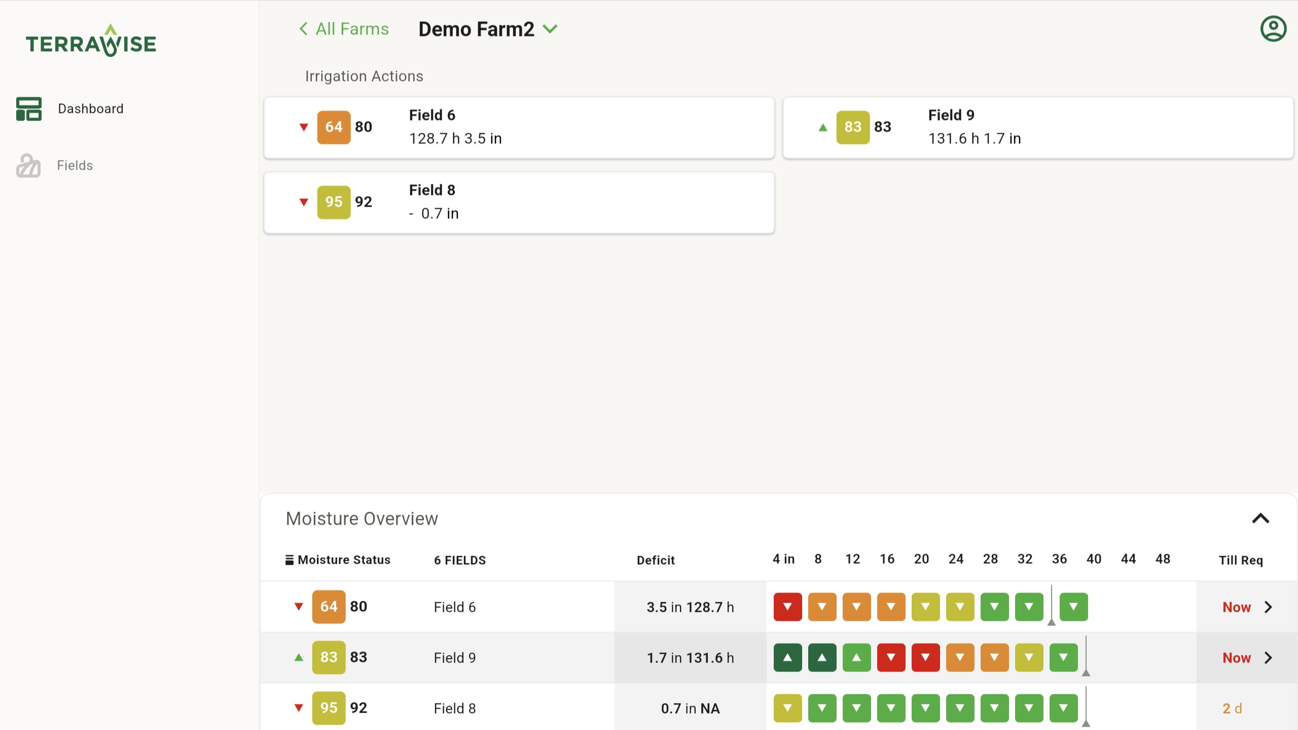Click Now status for Field 9

[1237, 658]
